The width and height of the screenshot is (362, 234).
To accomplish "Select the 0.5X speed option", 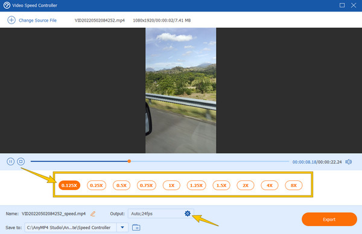I will (x=121, y=185).
